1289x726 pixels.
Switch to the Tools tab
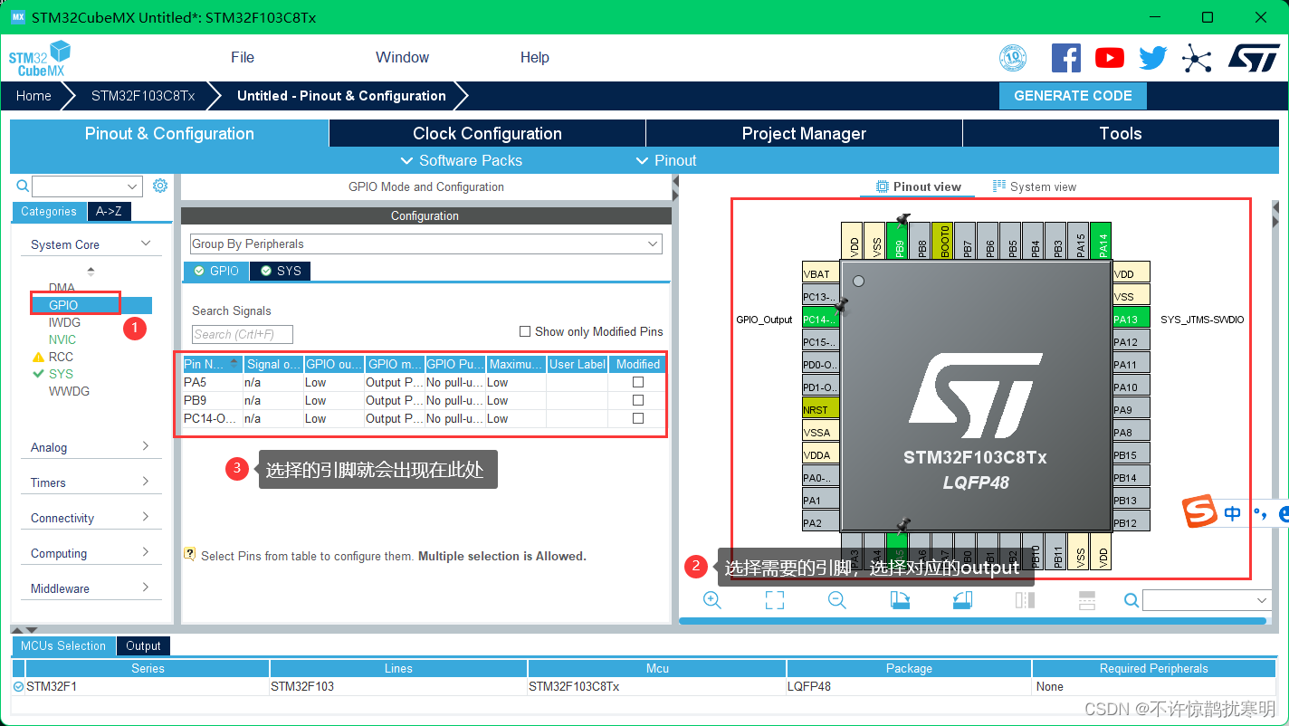pyautogui.click(x=1121, y=134)
